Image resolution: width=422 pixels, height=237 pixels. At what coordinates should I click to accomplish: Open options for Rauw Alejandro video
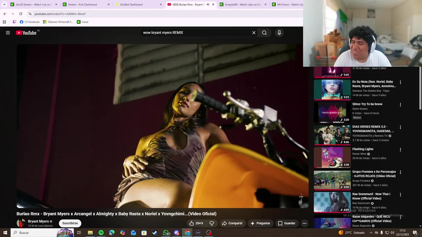401,217
